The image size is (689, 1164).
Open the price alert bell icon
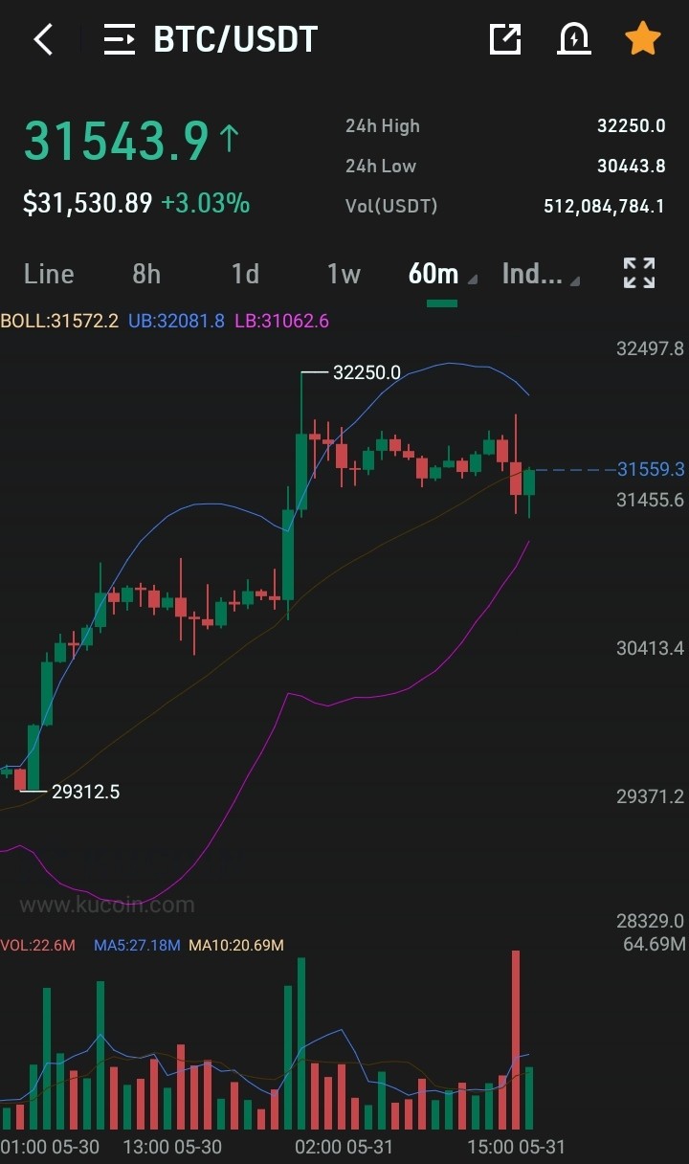[573, 39]
